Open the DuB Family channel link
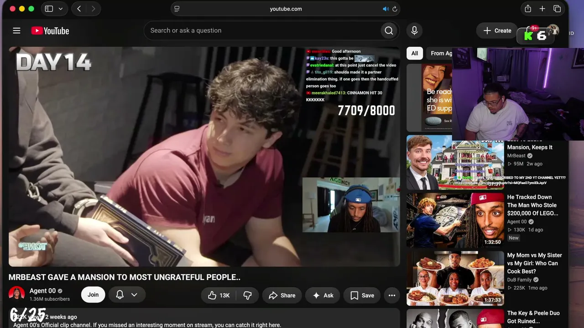 [519, 280]
